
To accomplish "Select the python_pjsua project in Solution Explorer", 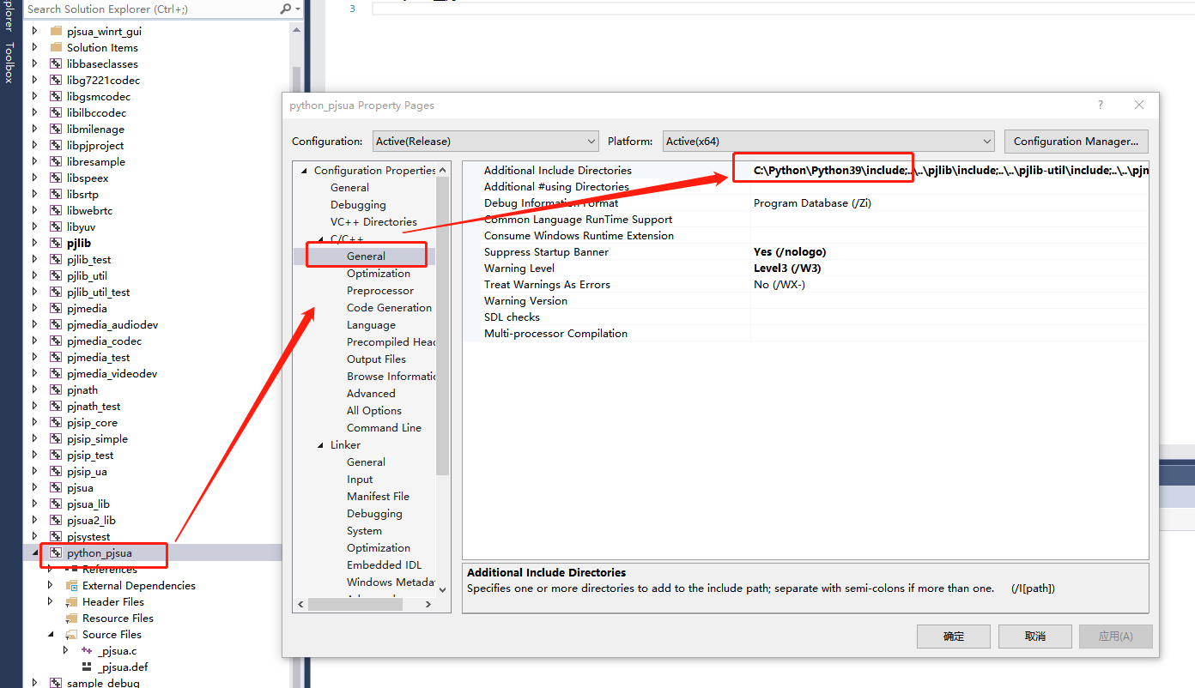I will tap(99, 553).
